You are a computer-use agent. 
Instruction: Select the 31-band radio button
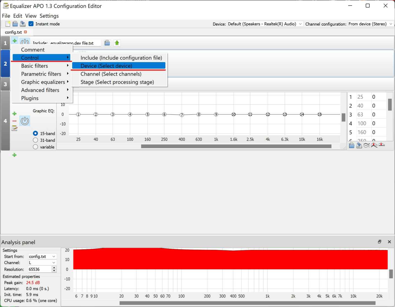tap(35, 140)
